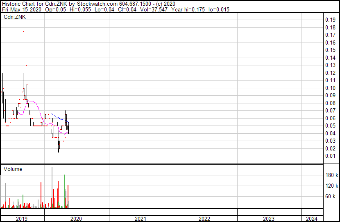Click the 2023 year label

(269, 219)
